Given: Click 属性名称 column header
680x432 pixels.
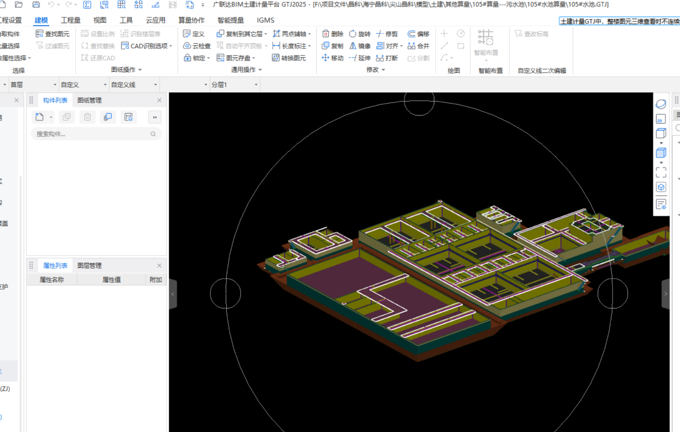Looking at the screenshot, I should pyautogui.click(x=52, y=280).
